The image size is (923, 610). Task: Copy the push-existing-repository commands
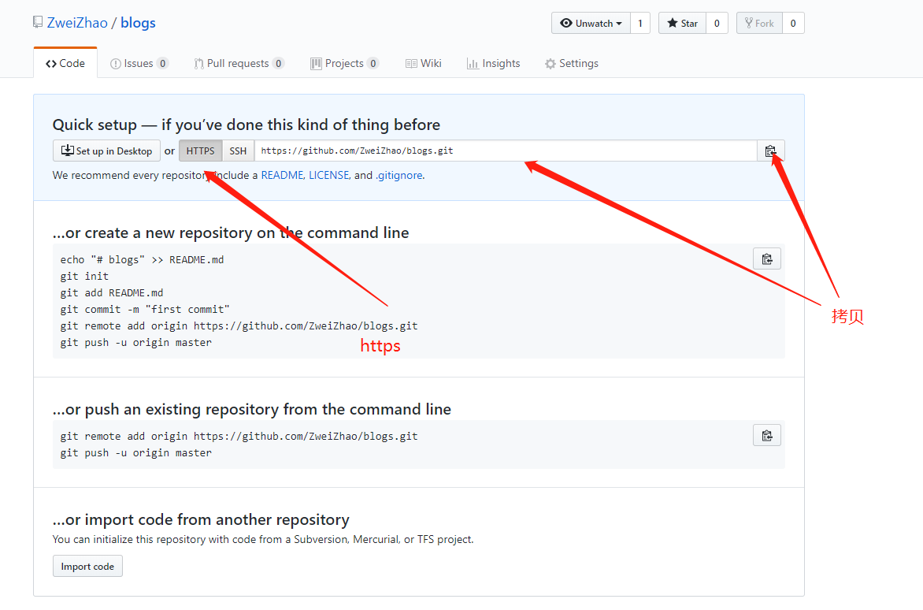767,435
